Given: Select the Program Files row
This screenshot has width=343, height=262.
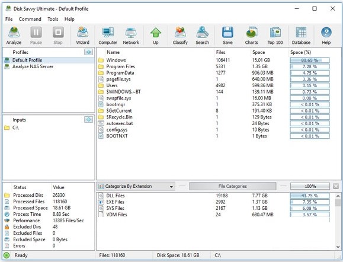Looking at the screenshot, I should pos(214,66).
